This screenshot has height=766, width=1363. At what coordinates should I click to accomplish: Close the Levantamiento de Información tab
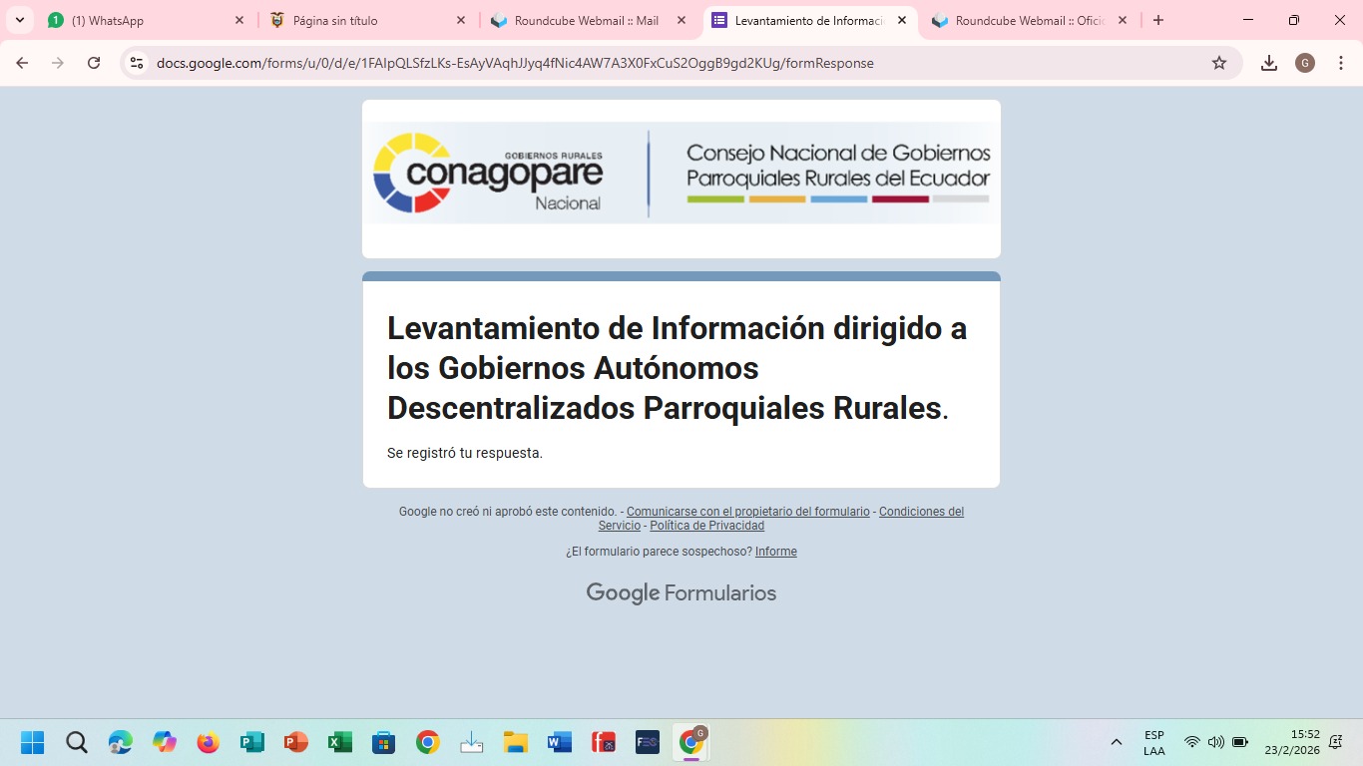click(902, 20)
